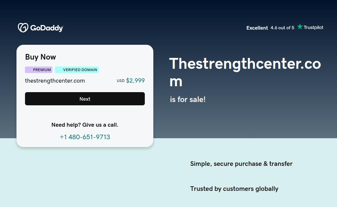Click the 'is for sale!' subtitle
The height and width of the screenshot is (207, 337).
(x=188, y=99)
